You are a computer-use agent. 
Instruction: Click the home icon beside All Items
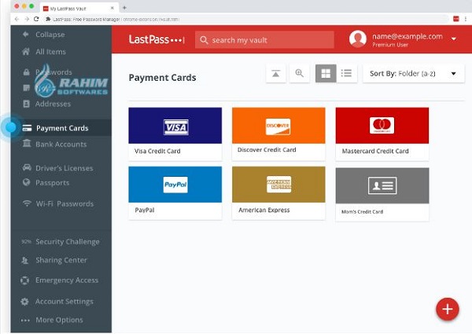click(26, 51)
